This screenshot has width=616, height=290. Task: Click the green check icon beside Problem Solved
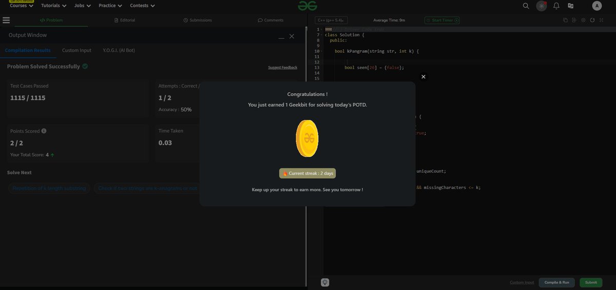tap(85, 67)
